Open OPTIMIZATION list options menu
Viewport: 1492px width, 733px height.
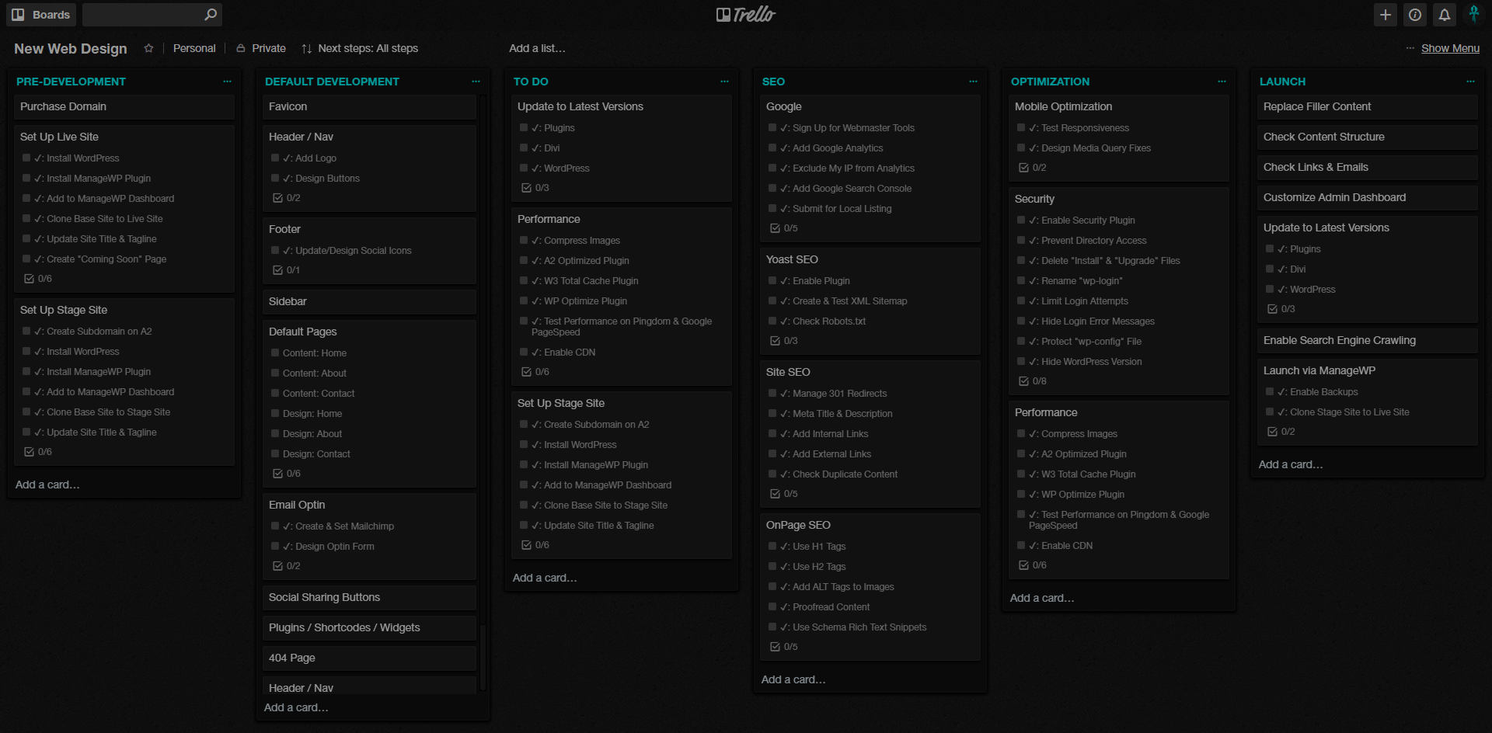tap(1222, 82)
